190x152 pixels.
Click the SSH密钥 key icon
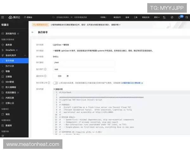point(3,82)
